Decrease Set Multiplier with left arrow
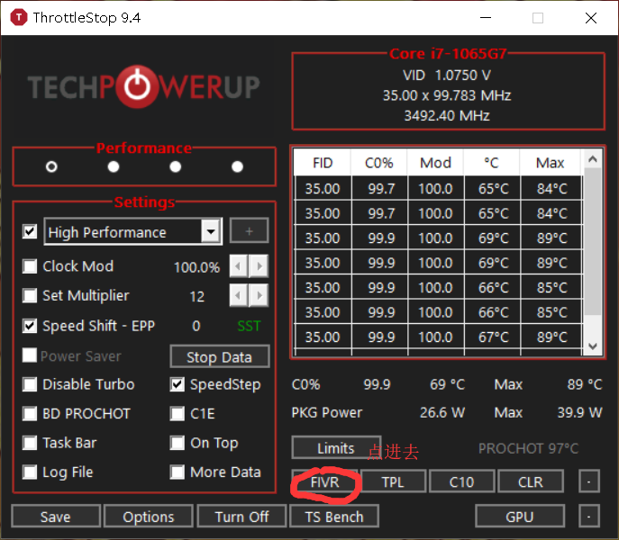The width and height of the screenshot is (619, 540). tap(238, 295)
